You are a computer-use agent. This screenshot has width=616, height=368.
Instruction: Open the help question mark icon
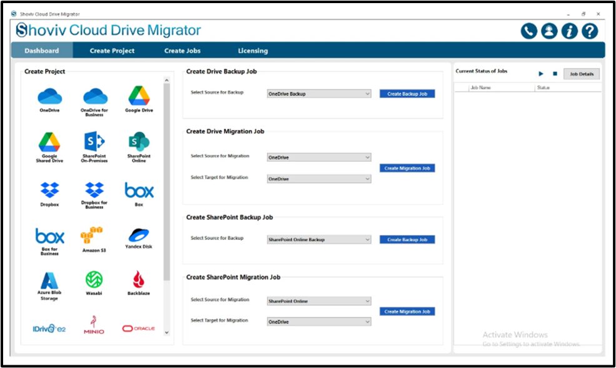tap(590, 31)
